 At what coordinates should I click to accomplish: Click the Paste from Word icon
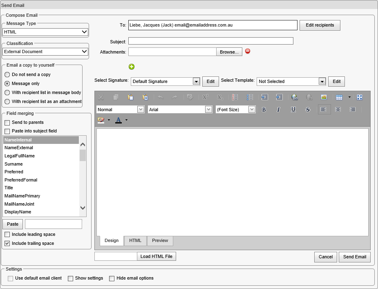[145, 97]
